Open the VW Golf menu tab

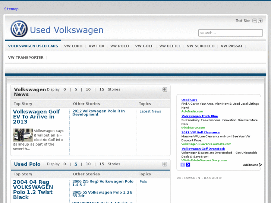click(144, 46)
